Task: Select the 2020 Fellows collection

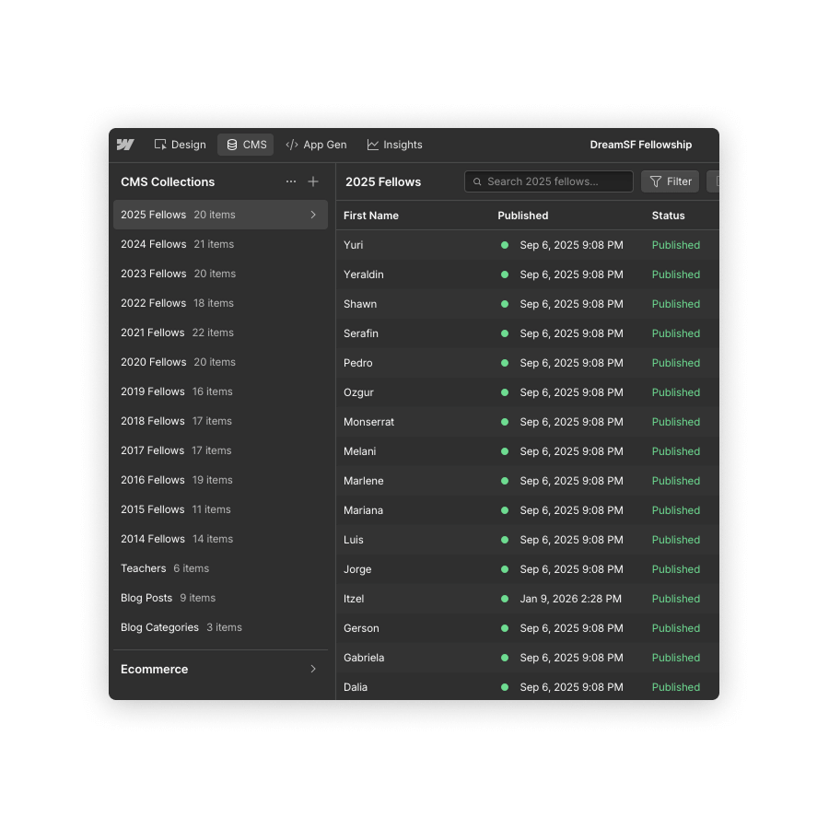Action: (x=220, y=362)
